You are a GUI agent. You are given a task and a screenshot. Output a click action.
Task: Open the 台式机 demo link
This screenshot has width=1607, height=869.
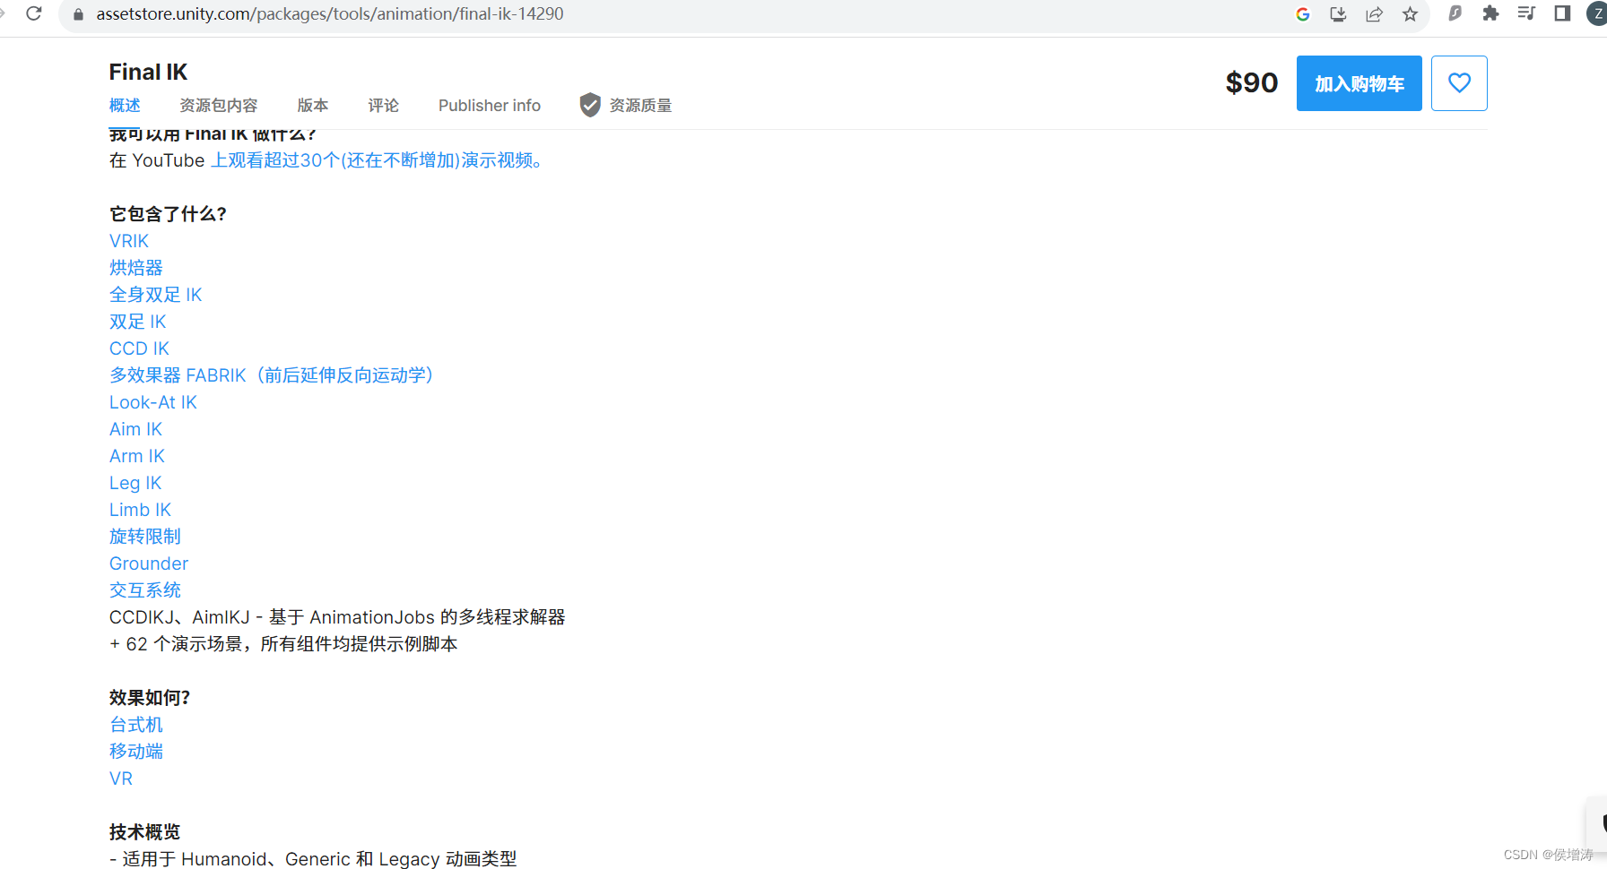pyautogui.click(x=136, y=725)
